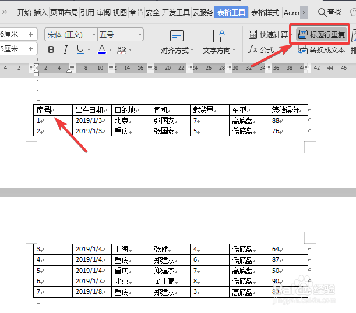Viewport: 356px width, 313px height.
Task: Click the 出车日期 header cell
Action: [x=92, y=110]
